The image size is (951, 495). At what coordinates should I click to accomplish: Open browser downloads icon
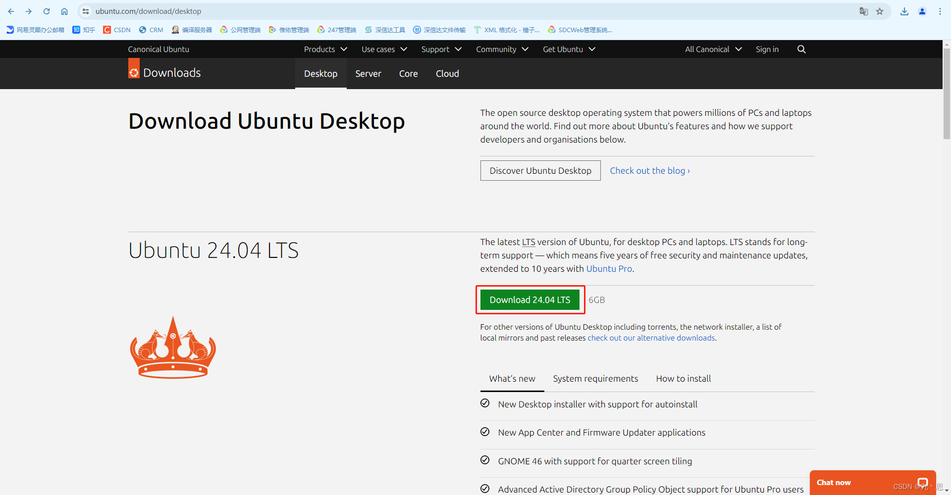click(x=904, y=11)
